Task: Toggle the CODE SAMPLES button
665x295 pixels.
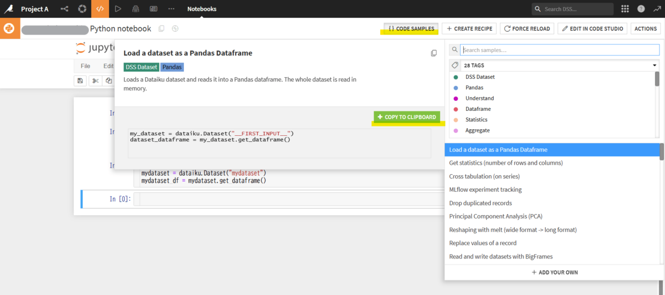Action: 411,28
